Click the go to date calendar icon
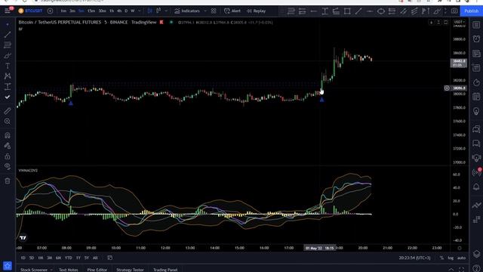This screenshot has width=483, height=272. [109, 258]
